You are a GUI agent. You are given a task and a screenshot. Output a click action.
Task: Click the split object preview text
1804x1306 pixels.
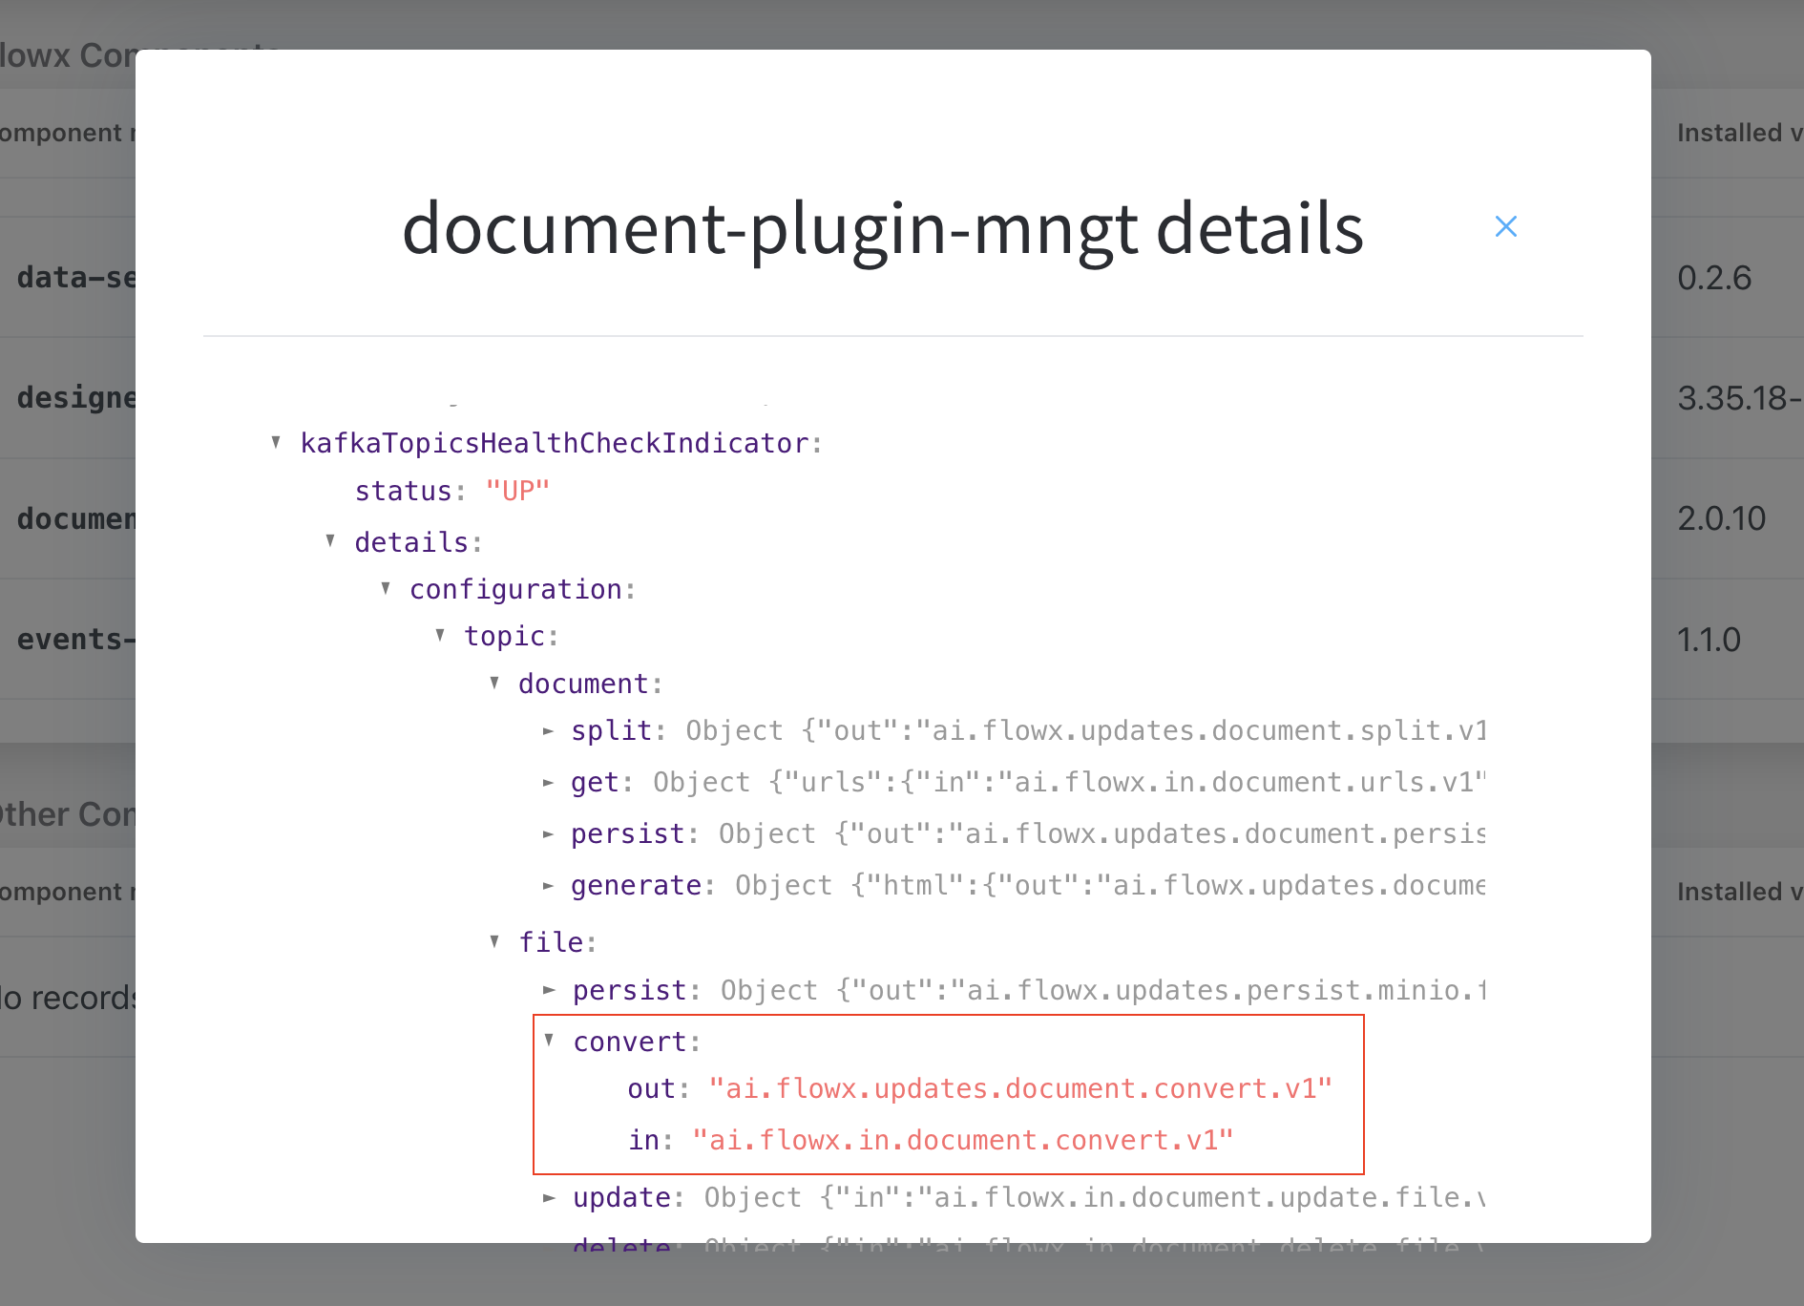click(1086, 730)
